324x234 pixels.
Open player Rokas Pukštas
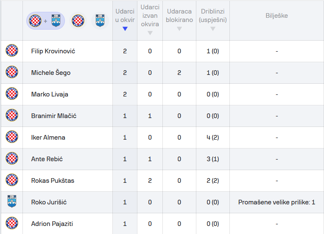53,181
